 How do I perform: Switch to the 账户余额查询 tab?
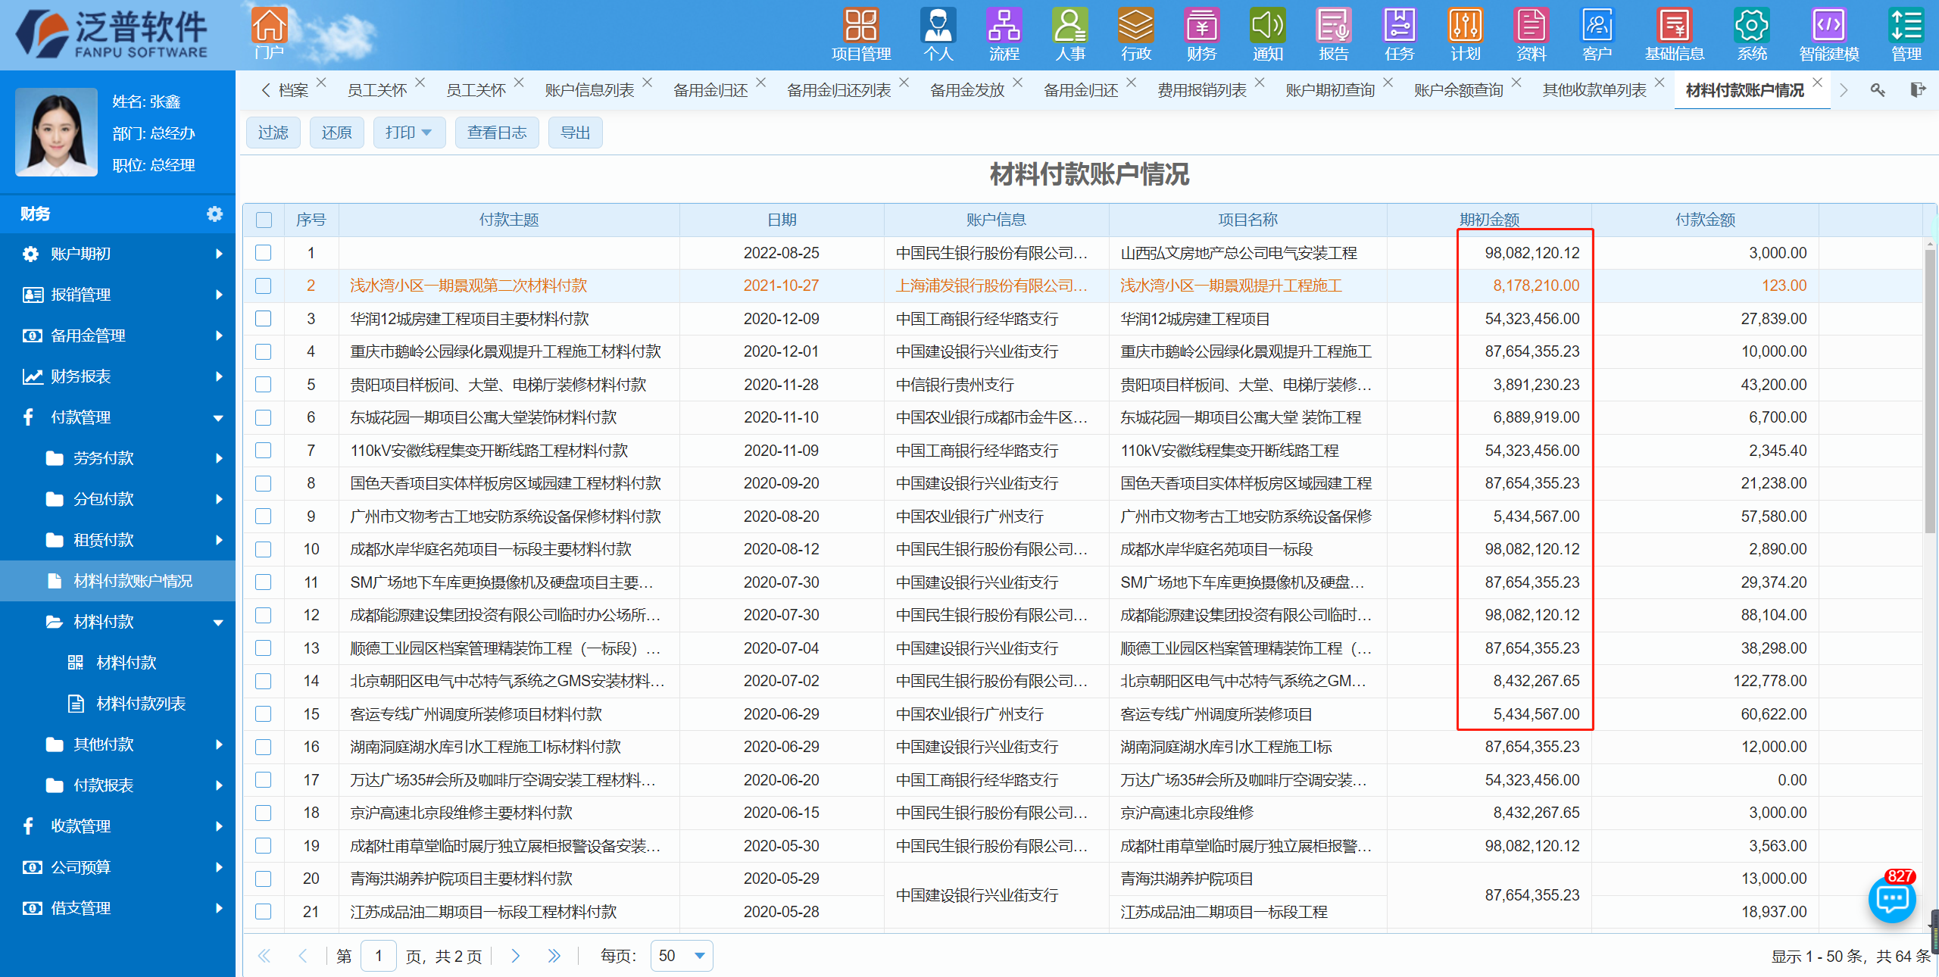[1459, 90]
